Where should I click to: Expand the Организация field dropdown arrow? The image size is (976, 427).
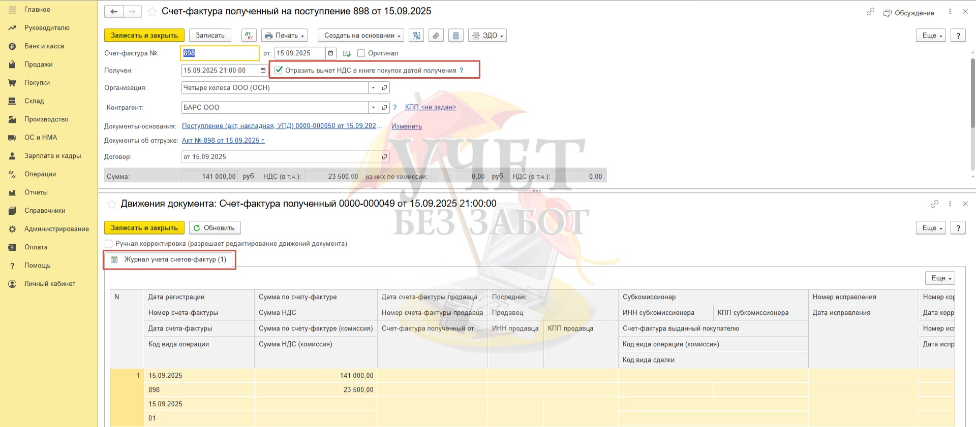point(373,88)
